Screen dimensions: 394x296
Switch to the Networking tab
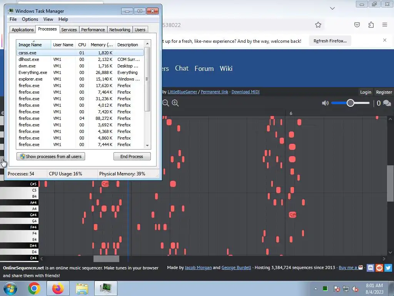(x=120, y=29)
